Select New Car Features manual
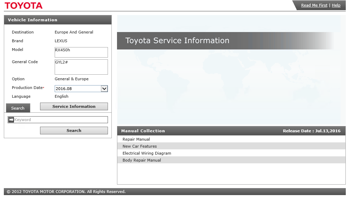Screen dimensions: 351x208 click(x=140, y=146)
